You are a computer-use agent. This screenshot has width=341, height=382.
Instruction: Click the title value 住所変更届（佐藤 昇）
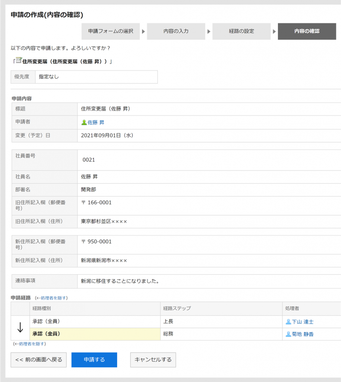click(105, 109)
